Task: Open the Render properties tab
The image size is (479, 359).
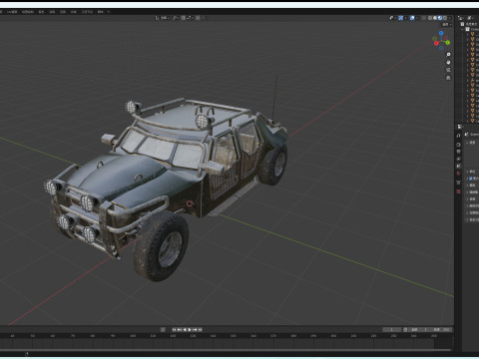Action: (458, 145)
